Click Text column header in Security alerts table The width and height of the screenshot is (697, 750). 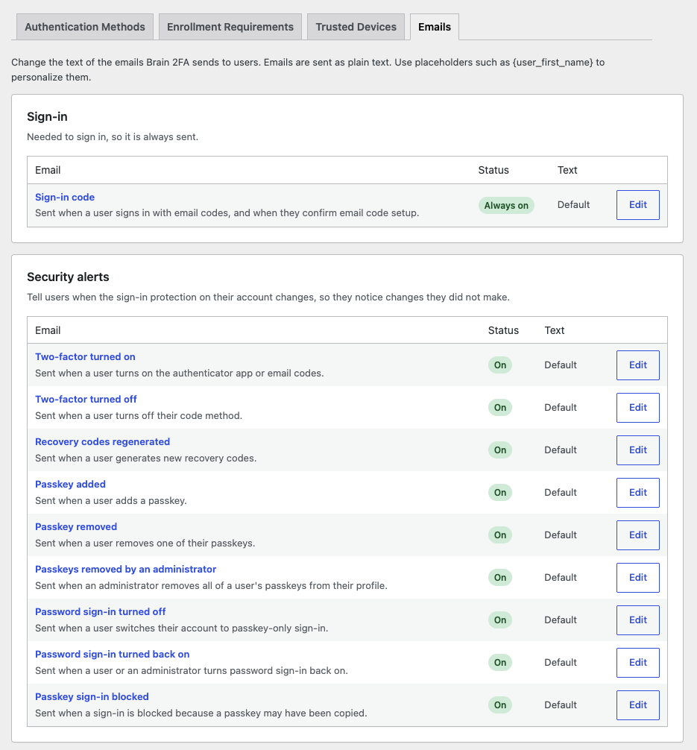pos(555,330)
